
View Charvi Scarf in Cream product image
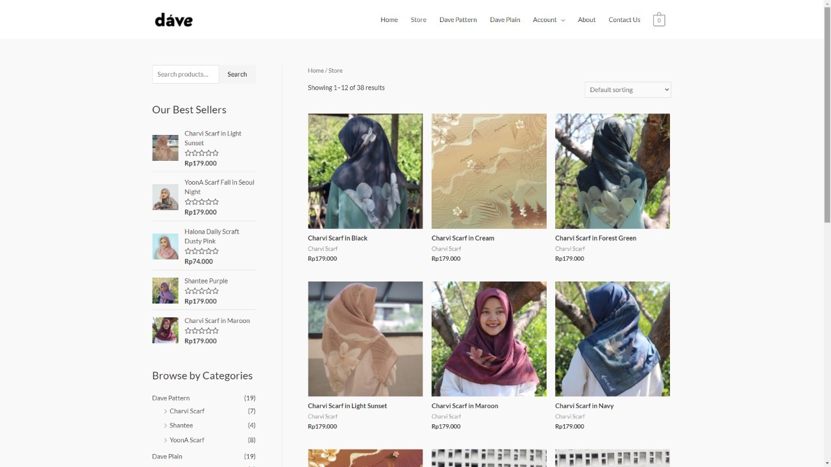489,171
